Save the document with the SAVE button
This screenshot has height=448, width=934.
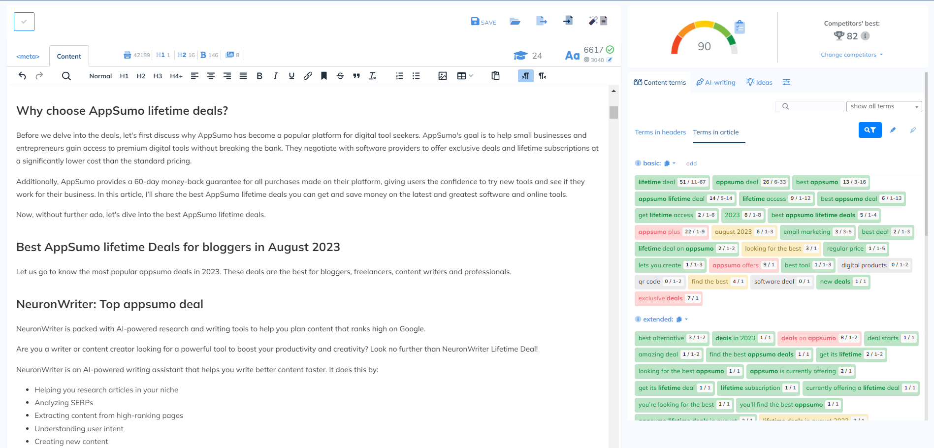point(483,22)
